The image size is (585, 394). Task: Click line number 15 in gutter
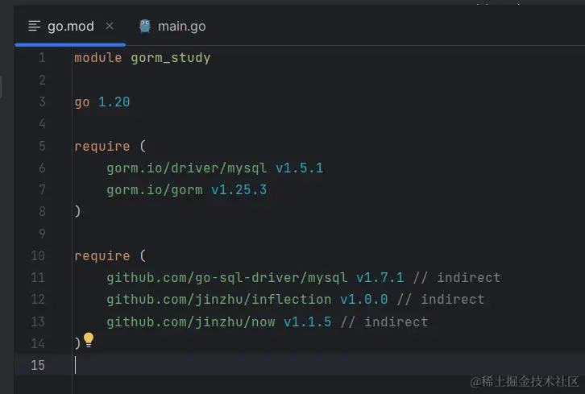38,365
